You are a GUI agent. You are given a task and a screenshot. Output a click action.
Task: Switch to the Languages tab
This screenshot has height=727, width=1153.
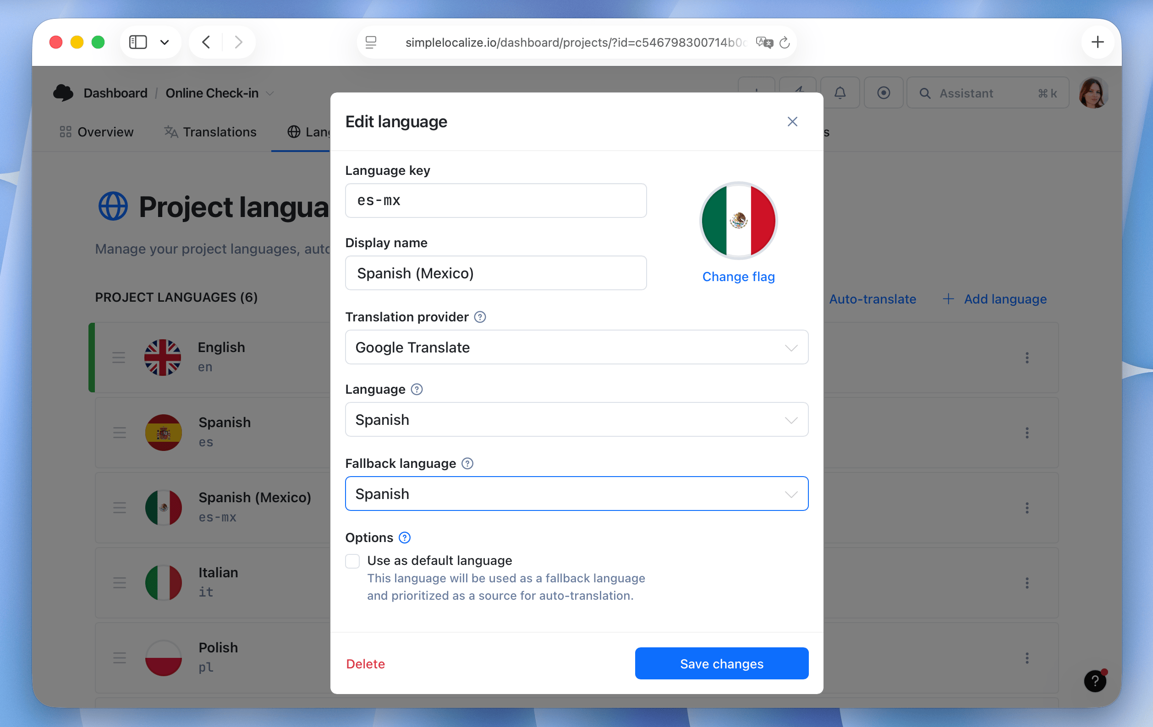pyautogui.click(x=308, y=131)
